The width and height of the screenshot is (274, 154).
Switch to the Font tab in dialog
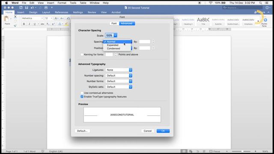point(114,24)
